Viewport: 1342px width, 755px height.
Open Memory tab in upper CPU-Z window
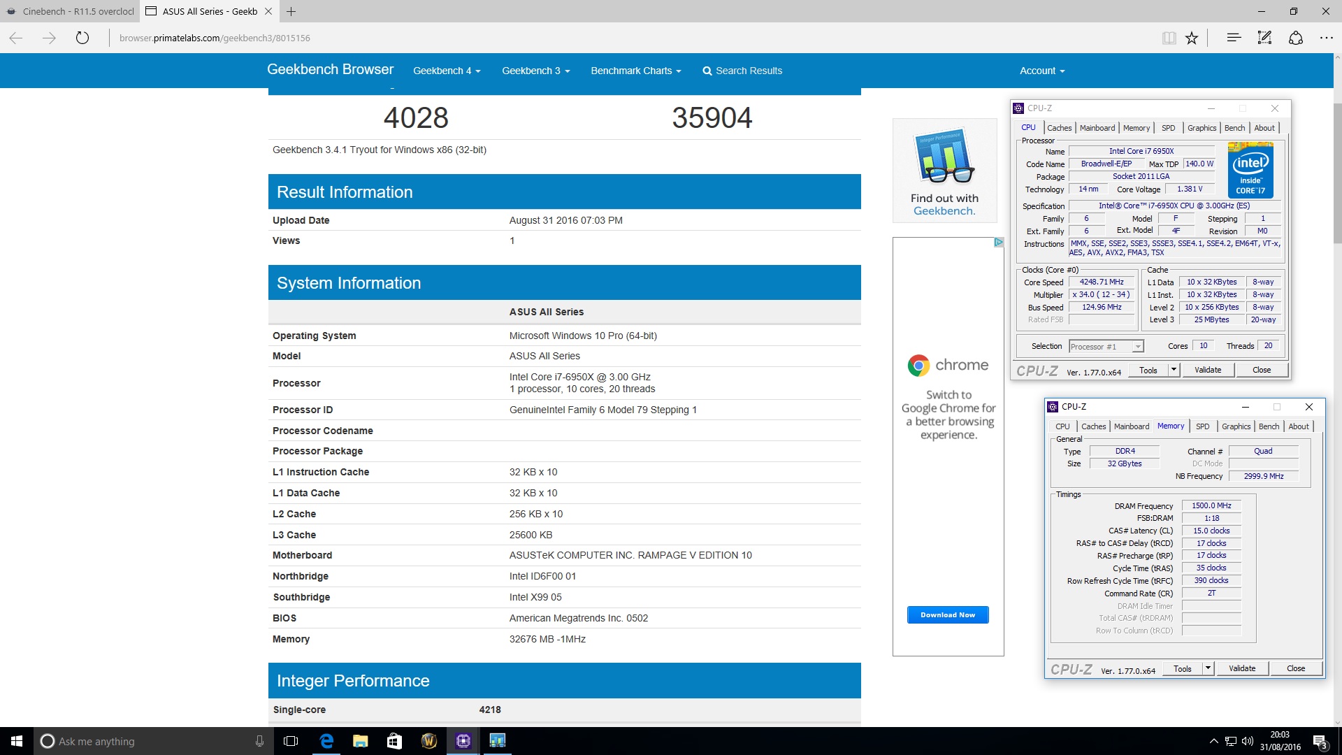coord(1136,128)
